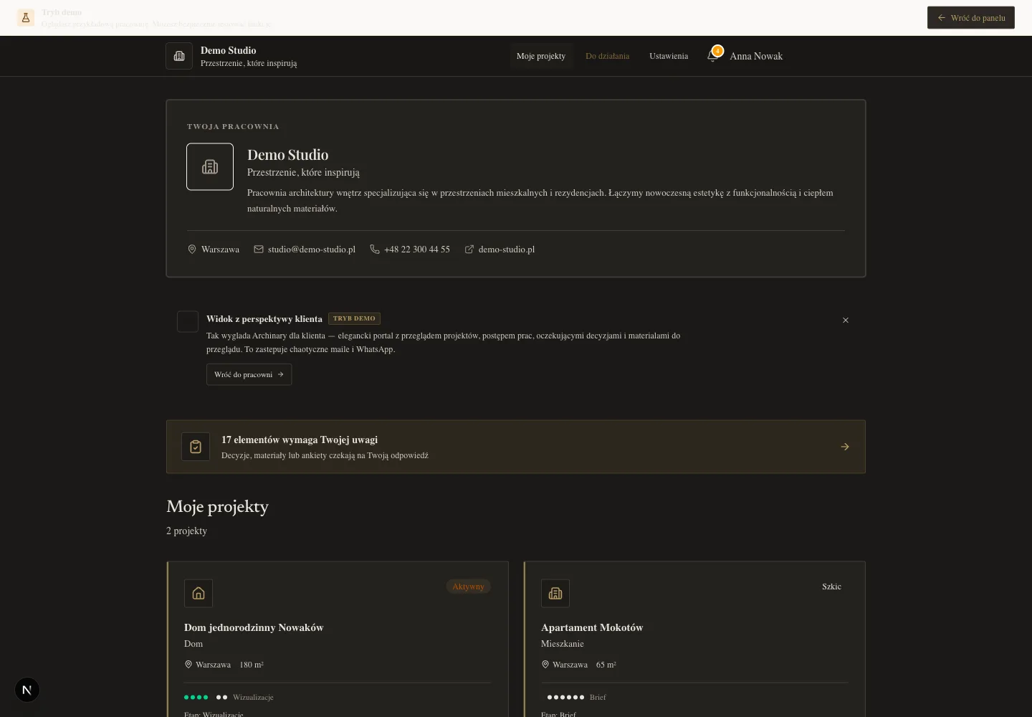Click the '2 projekty' count text
The height and width of the screenshot is (717, 1032).
(186, 531)
